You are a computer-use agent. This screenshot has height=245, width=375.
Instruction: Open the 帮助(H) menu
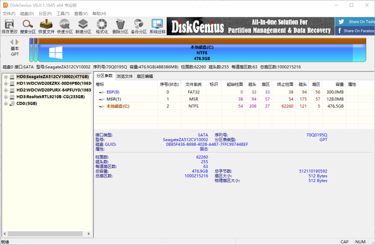[x=99, y=14]
